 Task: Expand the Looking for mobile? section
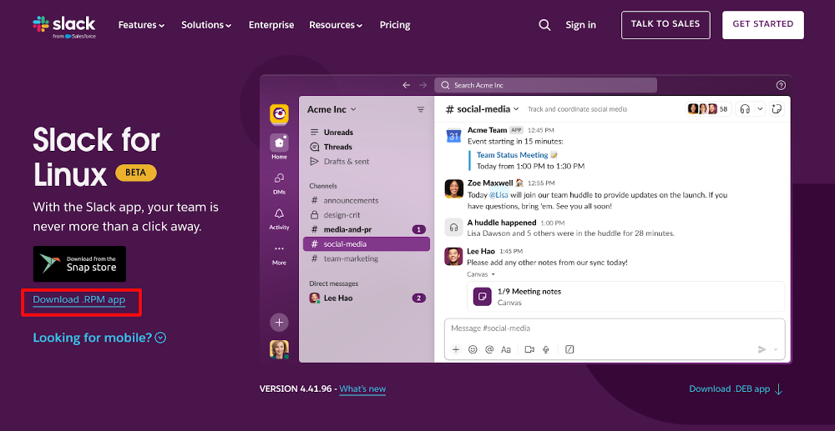tap(99, 338)
